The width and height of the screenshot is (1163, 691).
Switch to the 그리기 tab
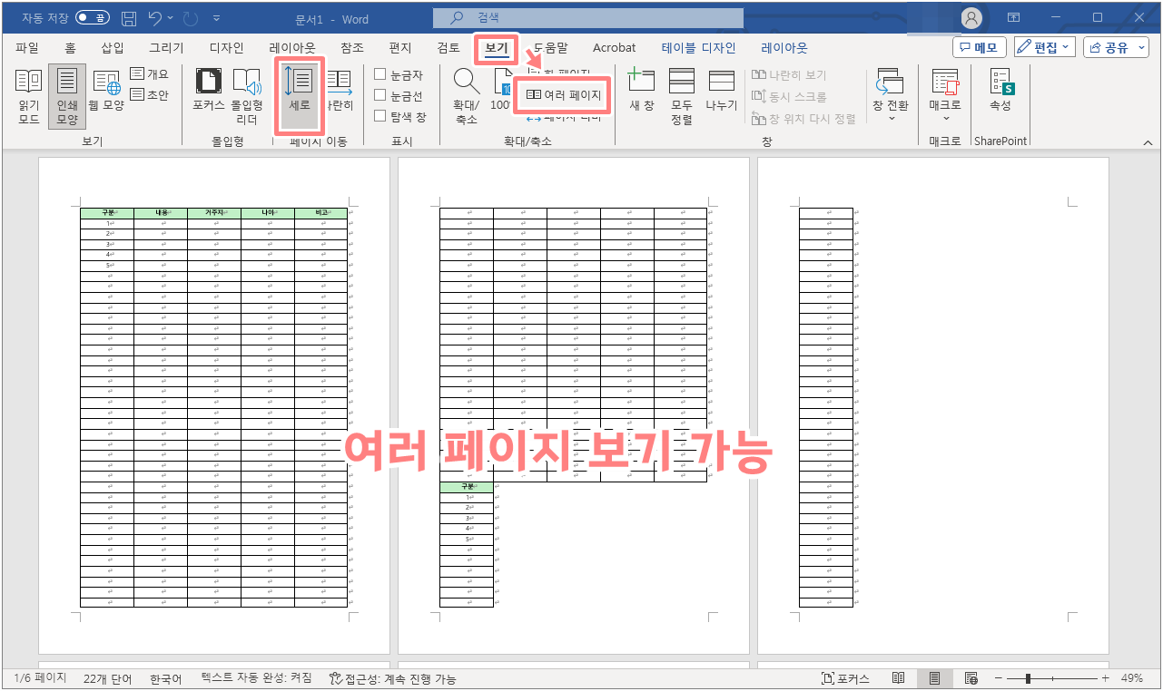[166, 48]
